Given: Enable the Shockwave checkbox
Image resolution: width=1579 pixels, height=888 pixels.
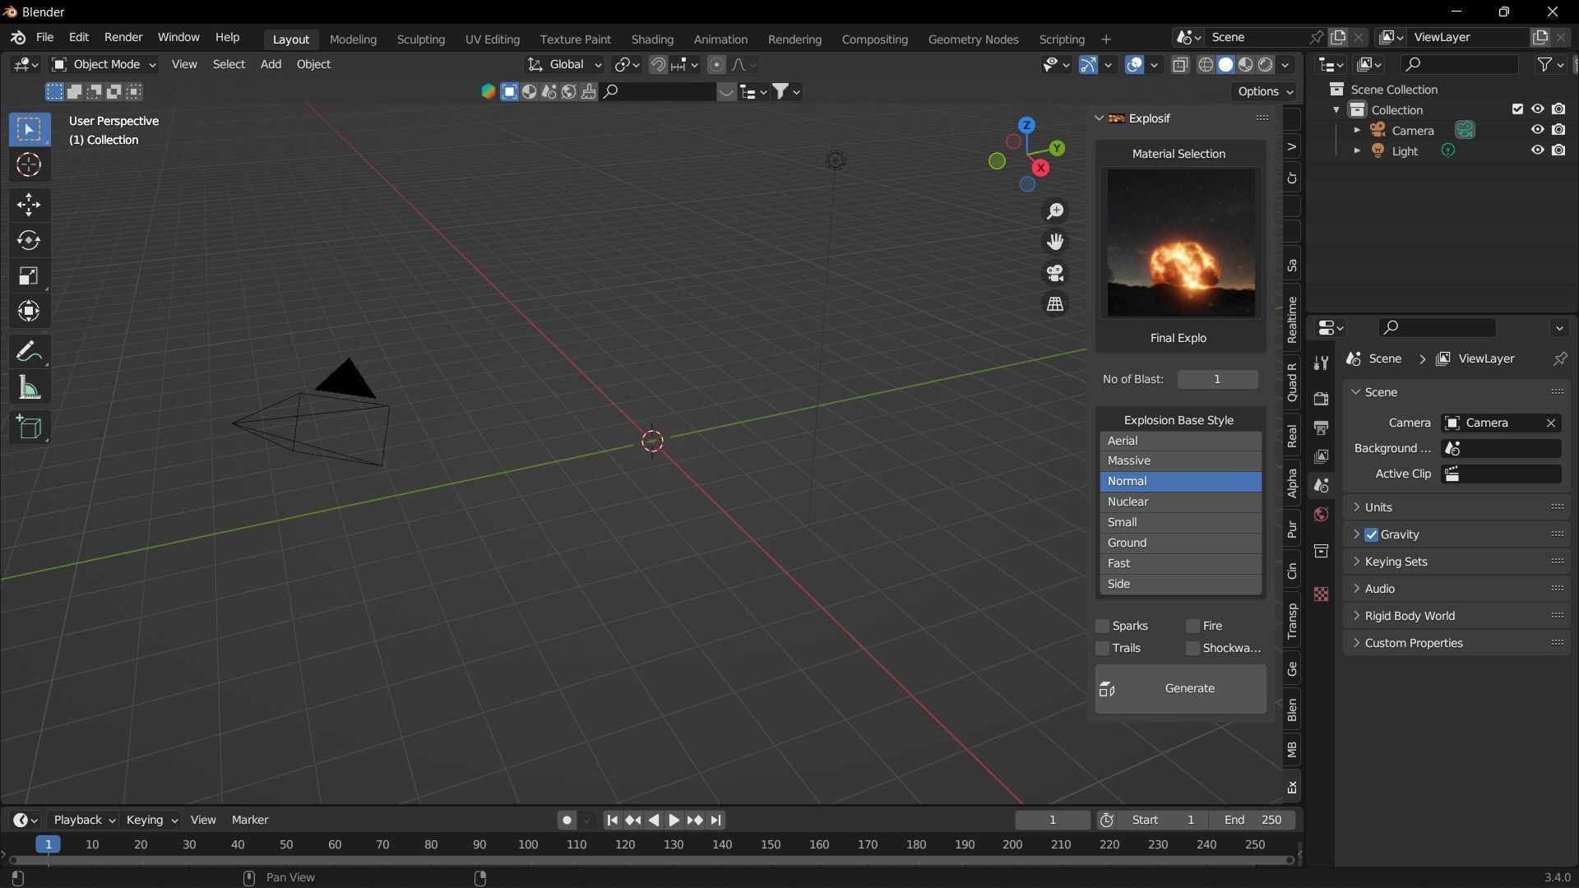Looking at the screenshot, I should (1192, 649).
